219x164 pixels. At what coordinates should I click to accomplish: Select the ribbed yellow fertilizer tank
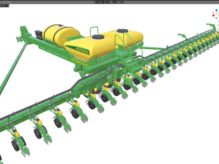click(61, 35)
